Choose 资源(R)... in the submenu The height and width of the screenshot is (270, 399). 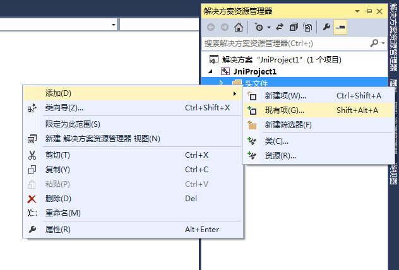[318, 156]
